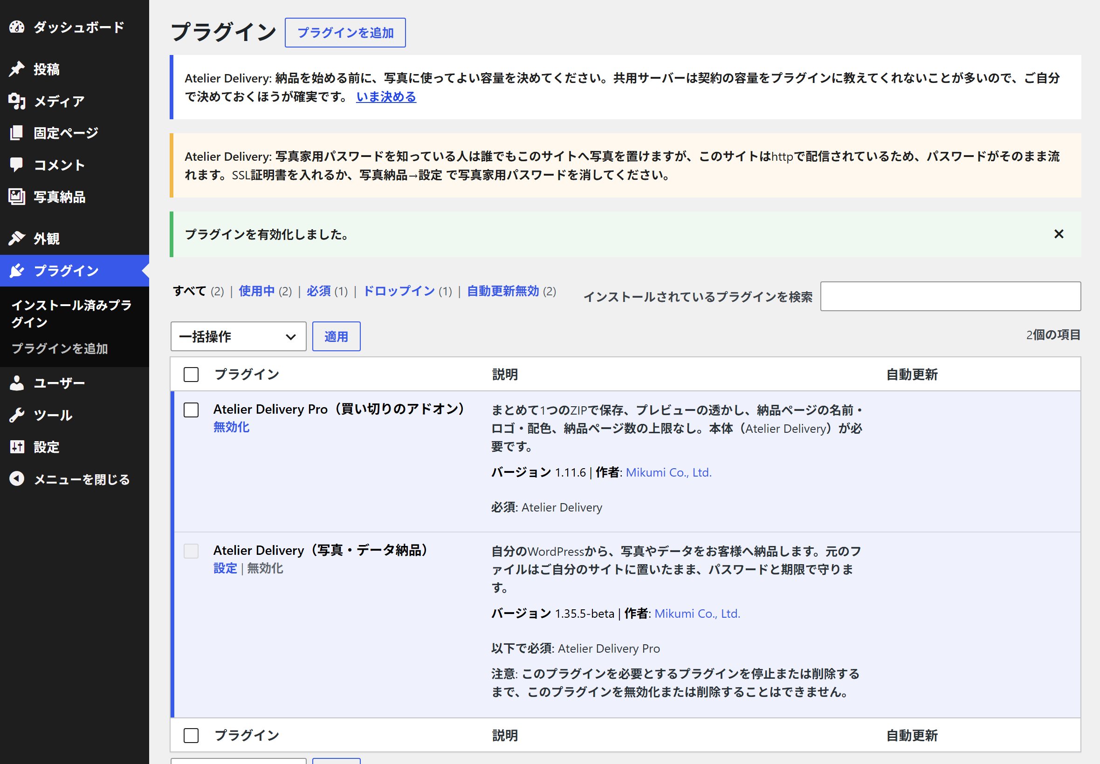Click the ツール wrench icon

click(x=17, y=415)
